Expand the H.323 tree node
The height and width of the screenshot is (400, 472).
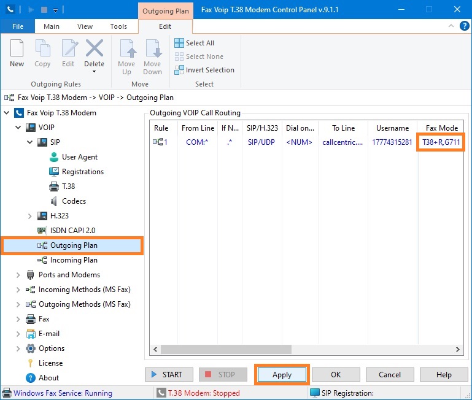click(30, 216)
